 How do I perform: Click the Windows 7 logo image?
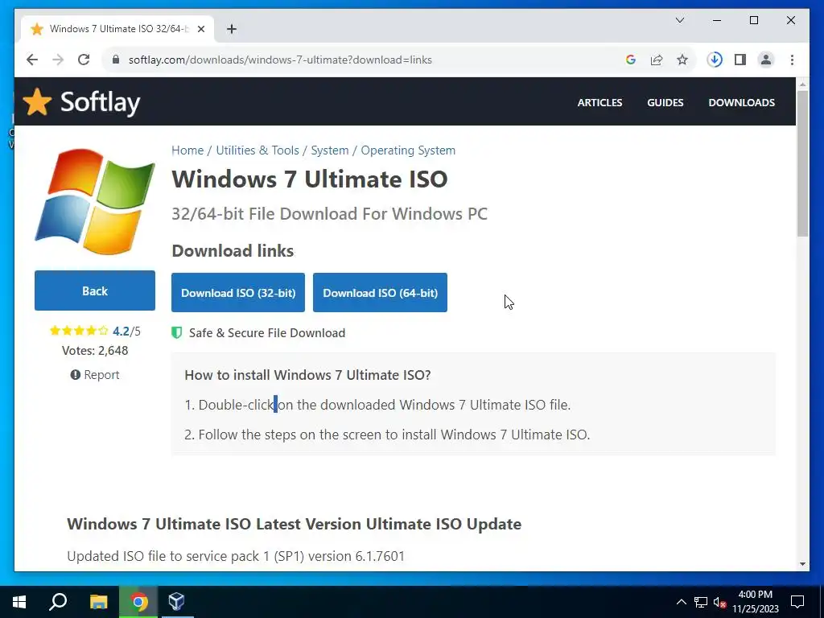(95, 202)
